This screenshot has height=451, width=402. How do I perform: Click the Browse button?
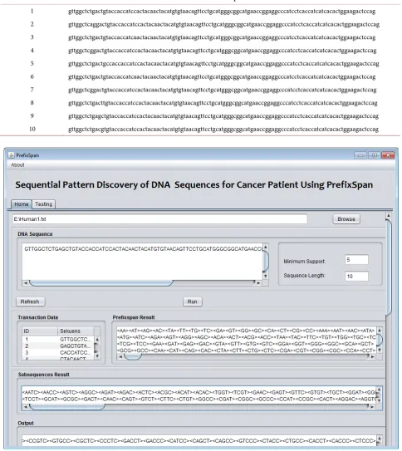coord(346,219)
